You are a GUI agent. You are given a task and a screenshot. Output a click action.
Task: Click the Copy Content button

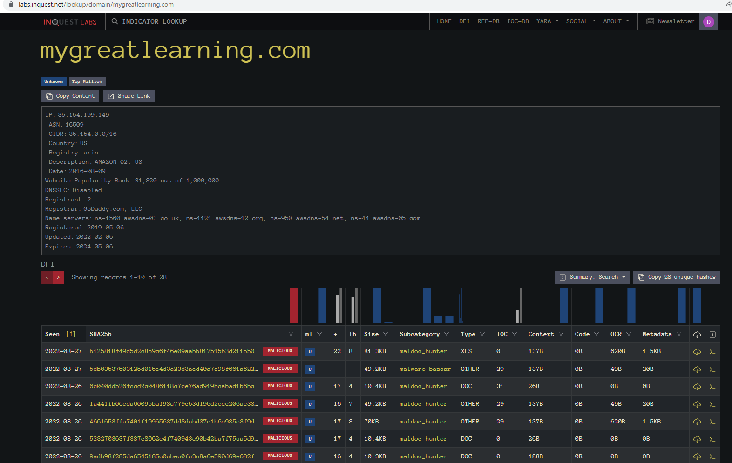[x=70, y=96]
